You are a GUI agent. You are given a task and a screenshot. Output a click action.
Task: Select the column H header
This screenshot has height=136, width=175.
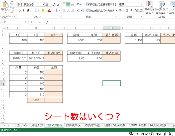click(111, 28)
